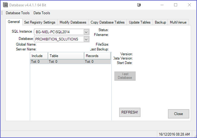Viewport: 197px width, 138px height.
Task: Click the Database app icon in title bar
Action: tap(5, 5)
